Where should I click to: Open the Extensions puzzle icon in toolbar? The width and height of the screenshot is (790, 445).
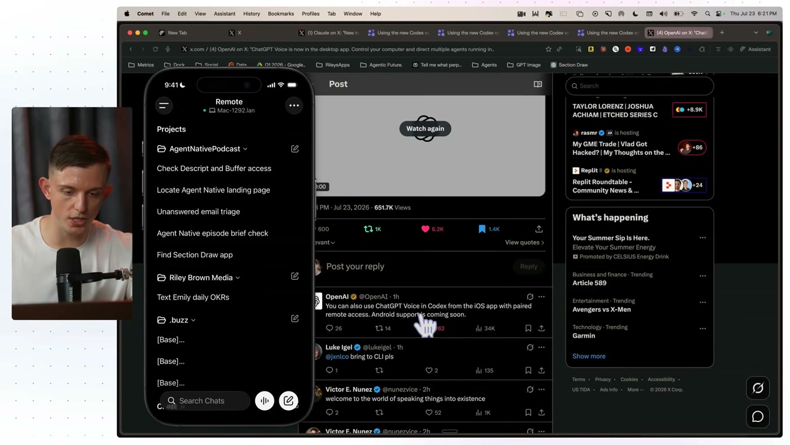(x=702, y=49)
